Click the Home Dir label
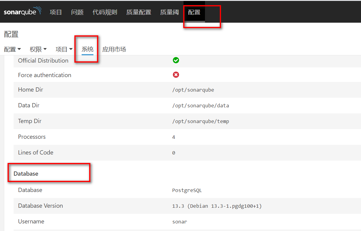 tap(31, 89)
